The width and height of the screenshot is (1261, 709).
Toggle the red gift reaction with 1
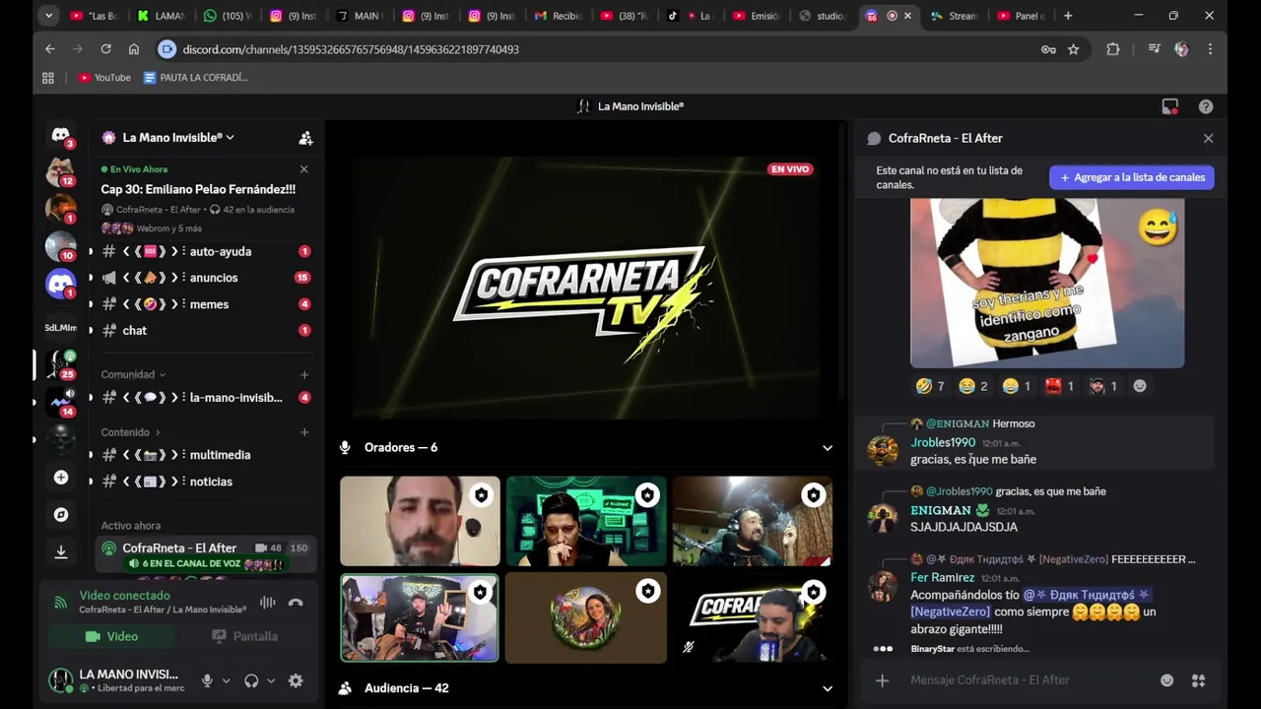tap(1059, 386)
